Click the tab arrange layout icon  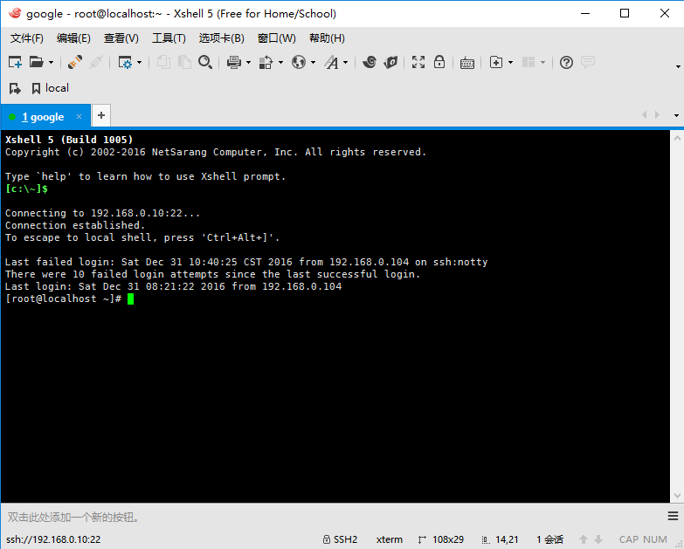tap(529, 62)
